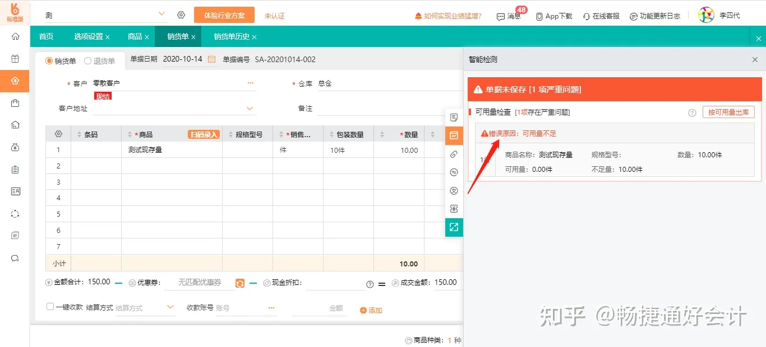Expand the company selector dropdown at top
This screenshot has width=766, height=347.
click(161, 14)
